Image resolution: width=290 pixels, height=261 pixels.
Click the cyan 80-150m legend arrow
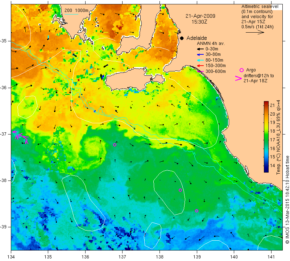click(x=200, y=60)
